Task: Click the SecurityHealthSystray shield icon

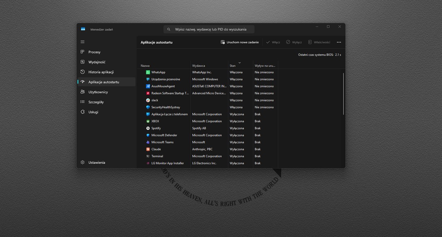Action: [x=148, y=107]
